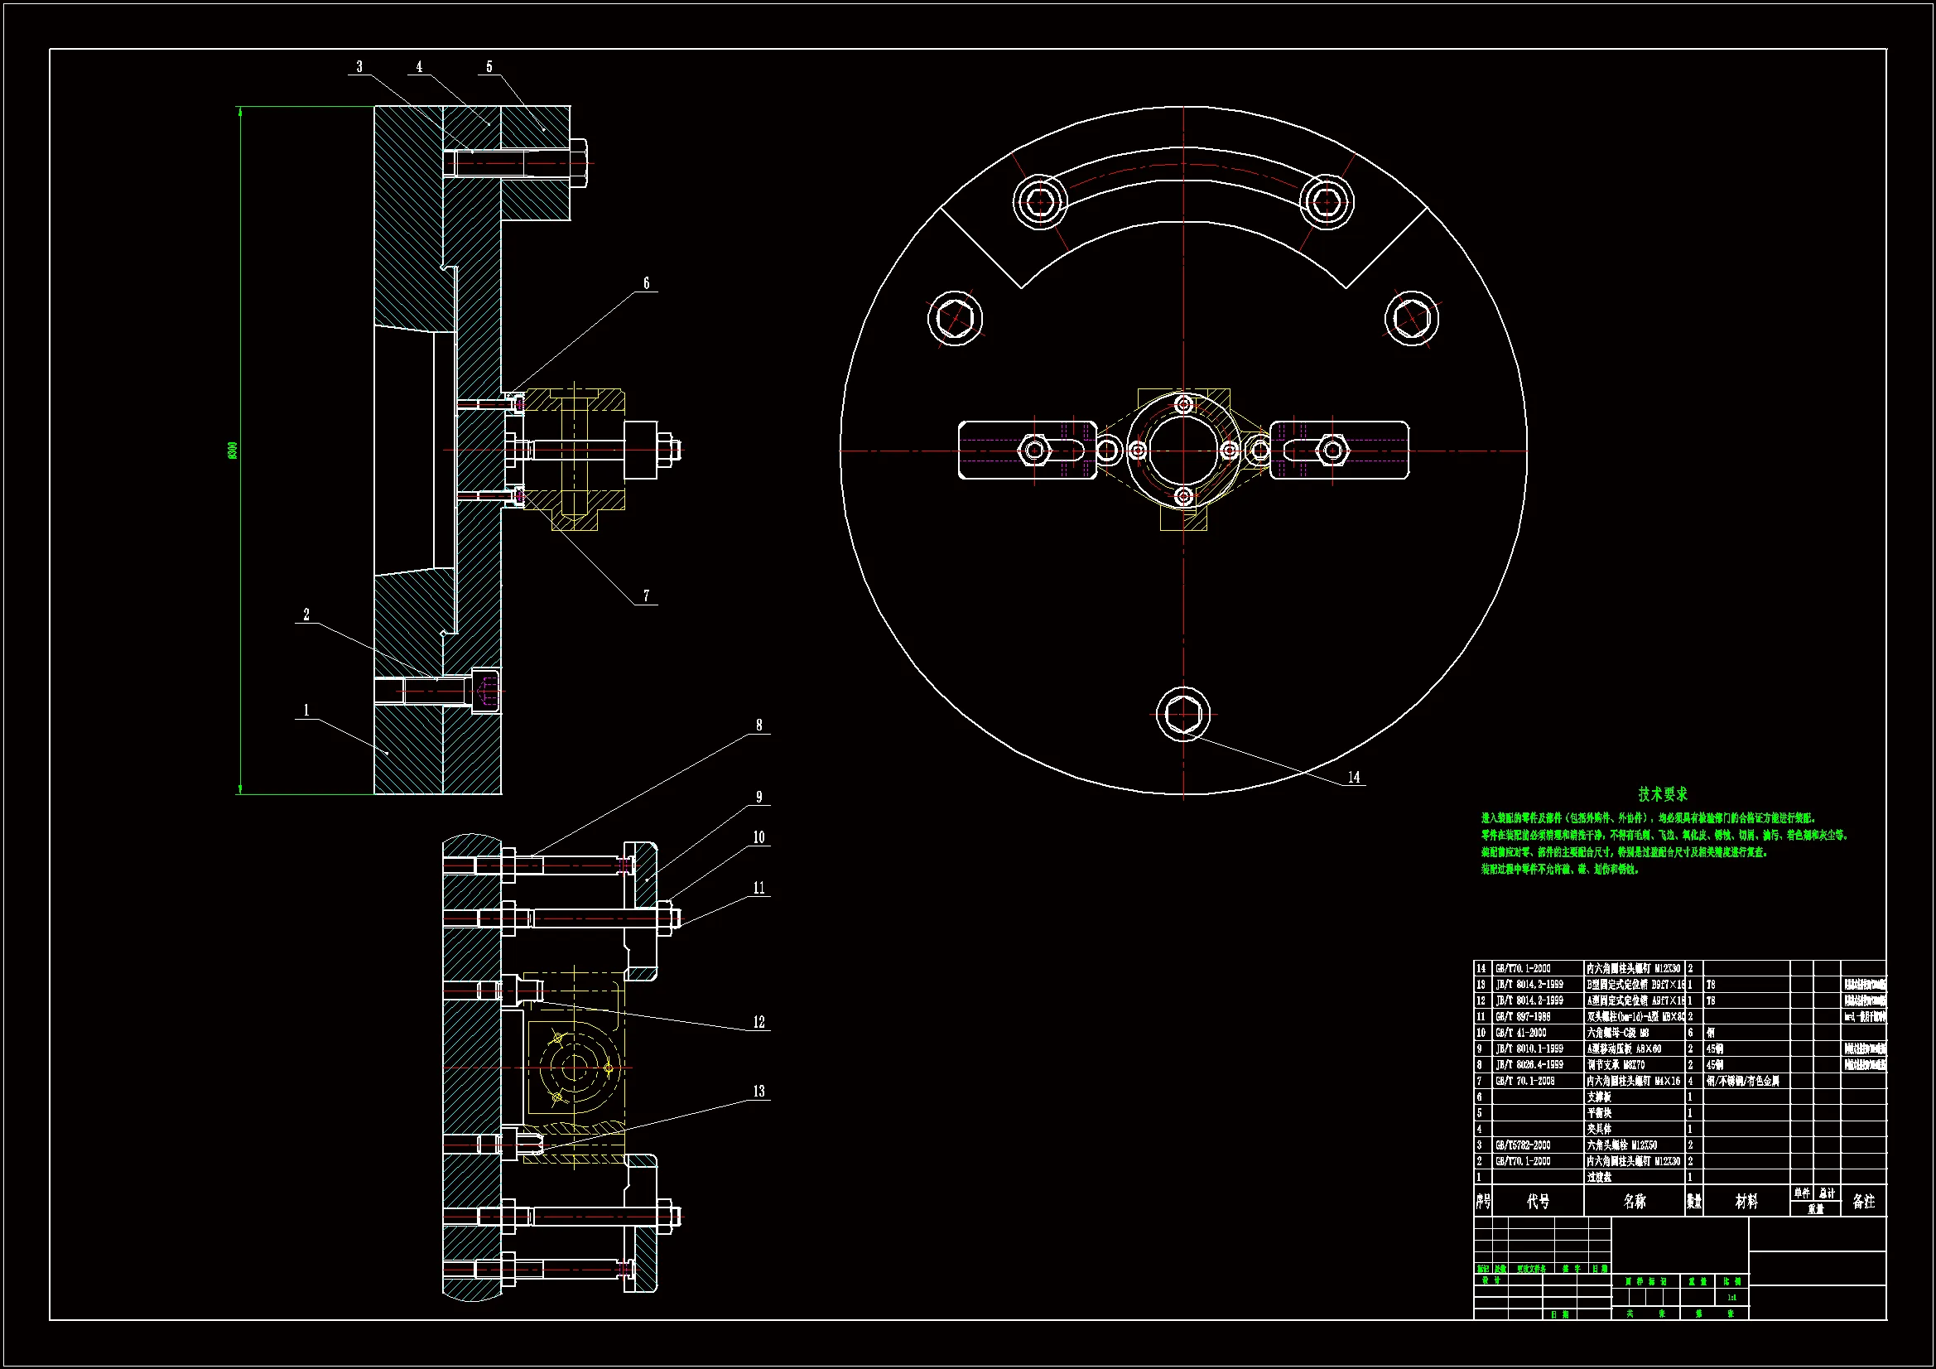The image size is (1936, 1369).
Task: Select upper-right bolt on arc balance block
Action: coord(1327,201)
